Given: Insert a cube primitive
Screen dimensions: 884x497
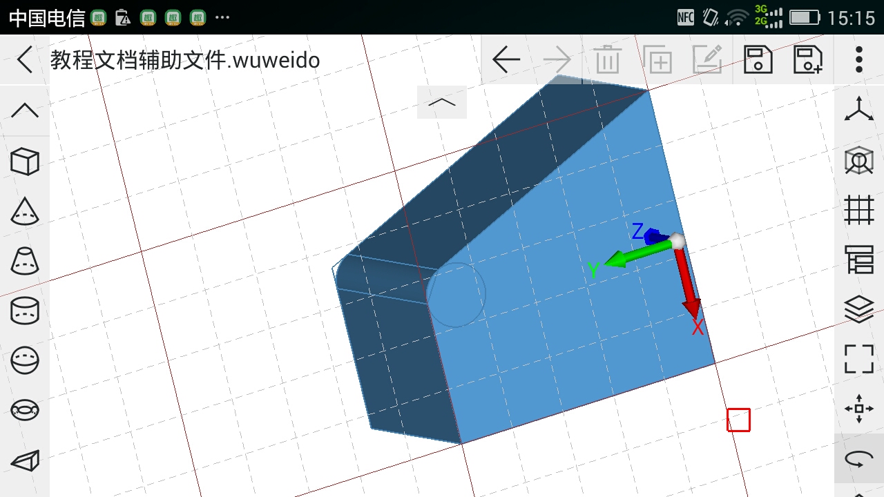Looking at the screenshot, I should point(25,161).
